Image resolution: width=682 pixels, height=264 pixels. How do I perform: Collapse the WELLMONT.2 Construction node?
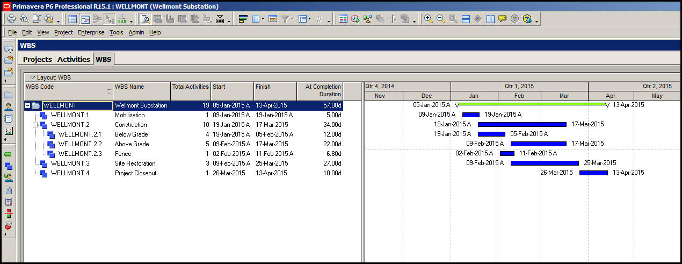point(35,125)
